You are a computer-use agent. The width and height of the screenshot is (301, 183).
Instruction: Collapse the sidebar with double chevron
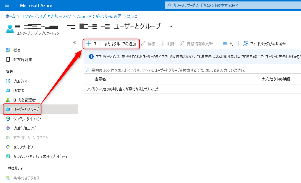coord(75,42)
